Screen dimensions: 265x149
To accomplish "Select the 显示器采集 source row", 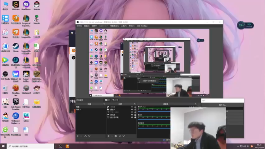I will [121, 118].
